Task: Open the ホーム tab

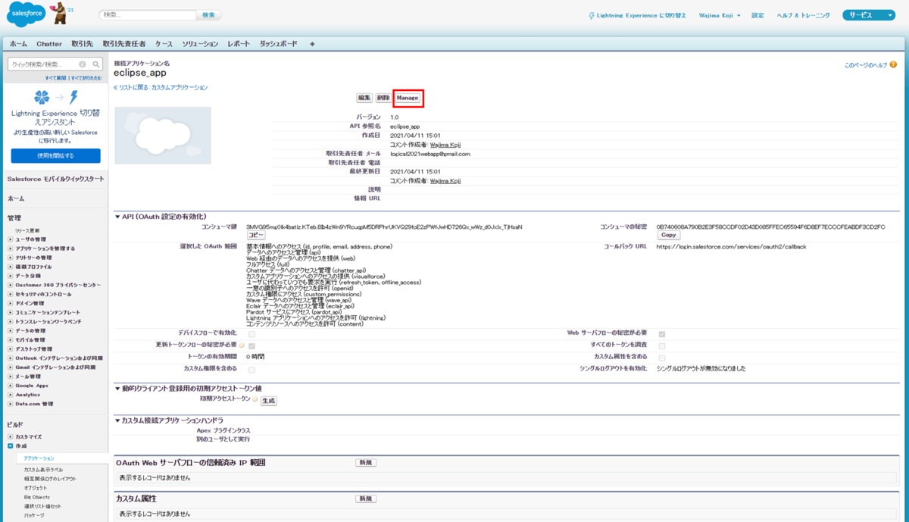Action: click(18, 44)
